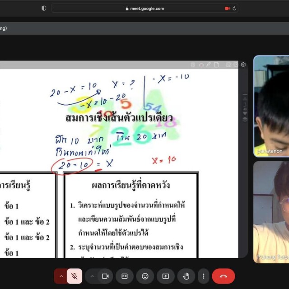Click the red camera indicator in address bar
289x289 pixels.
click(227, 9)
